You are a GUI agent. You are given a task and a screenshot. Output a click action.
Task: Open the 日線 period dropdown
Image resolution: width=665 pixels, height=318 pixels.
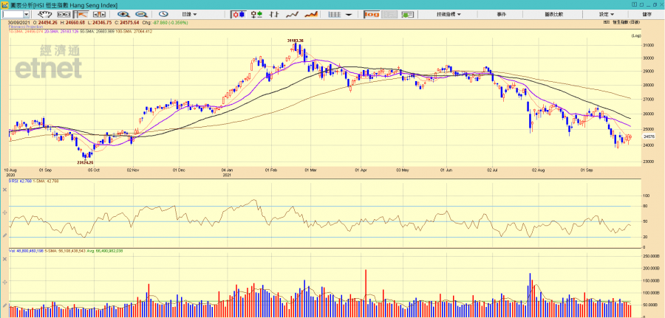click(x=191, y=14)
